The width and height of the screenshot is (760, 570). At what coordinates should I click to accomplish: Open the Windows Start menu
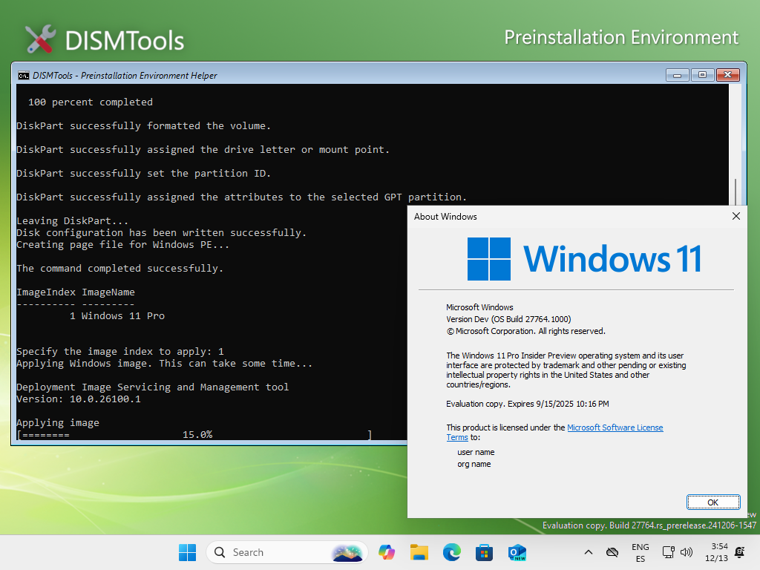point(187,552)
